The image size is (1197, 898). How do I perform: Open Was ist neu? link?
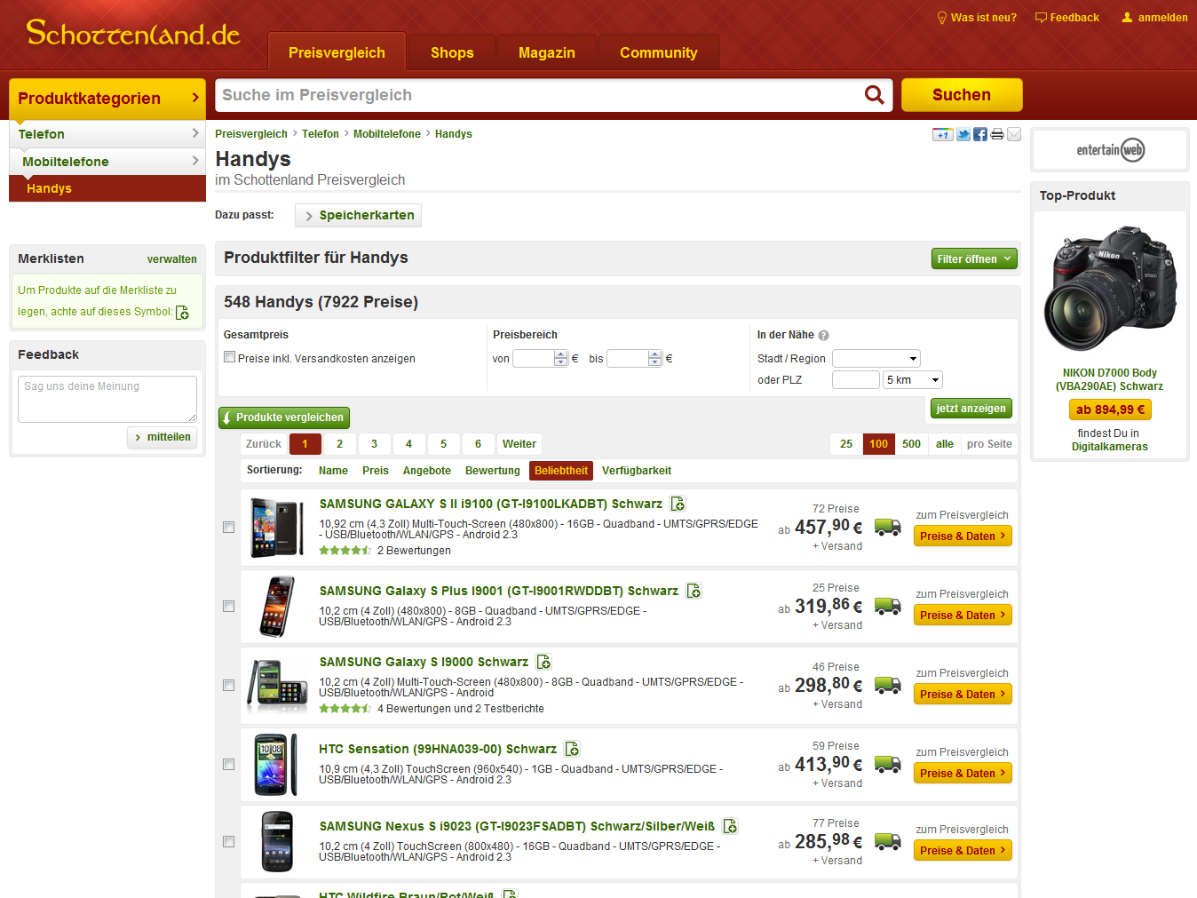click(977, 18)
